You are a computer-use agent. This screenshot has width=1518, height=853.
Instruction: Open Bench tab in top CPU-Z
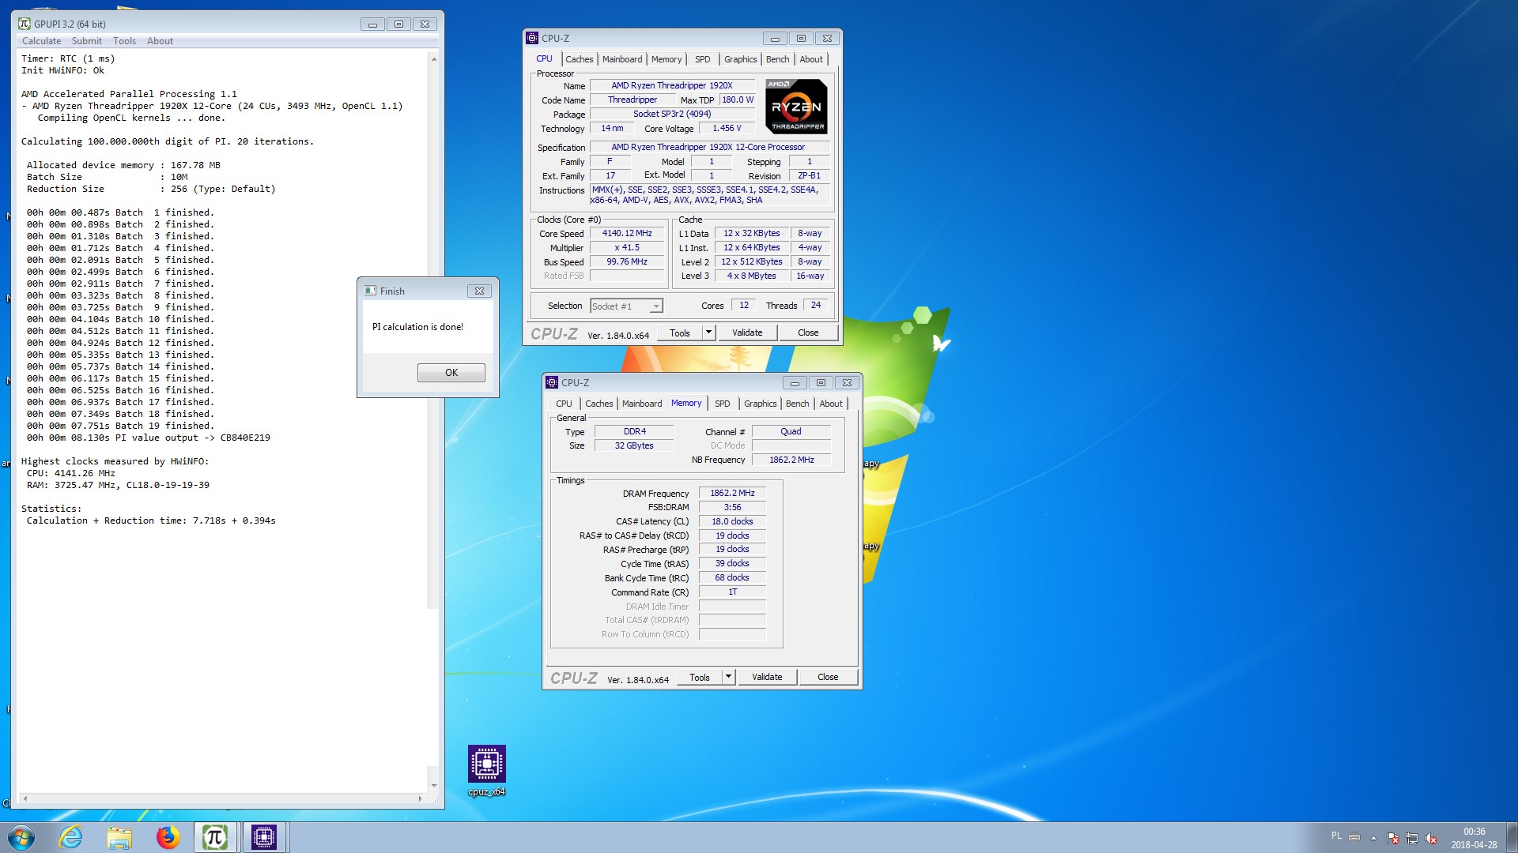pyautogui.click(x=777, y=59)
